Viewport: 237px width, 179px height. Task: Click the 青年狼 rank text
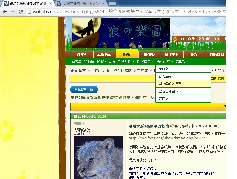click(x=79, y=134)
